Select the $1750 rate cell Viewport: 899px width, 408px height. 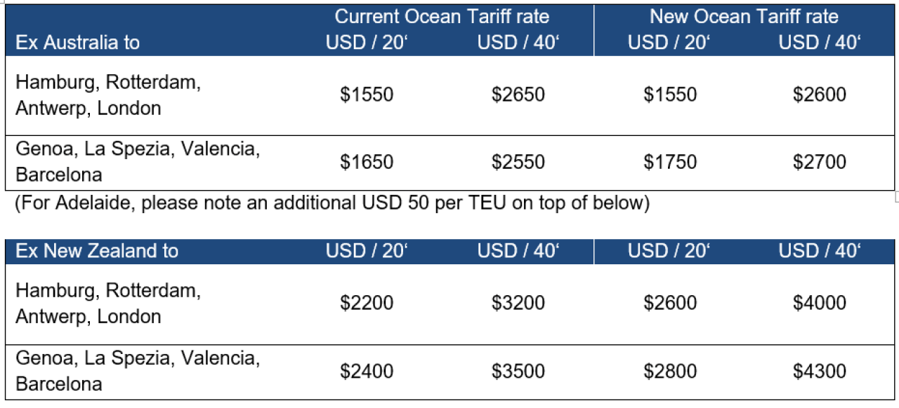(x=670, y=162)
